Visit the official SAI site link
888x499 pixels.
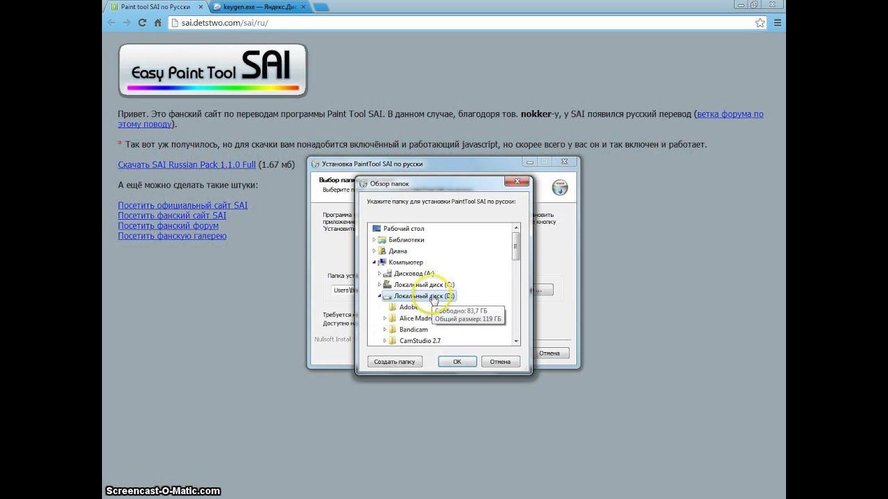click(x=182, y=205)
